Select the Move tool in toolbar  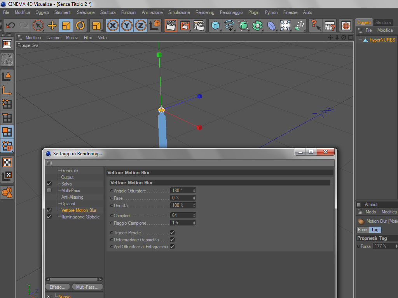52,25
